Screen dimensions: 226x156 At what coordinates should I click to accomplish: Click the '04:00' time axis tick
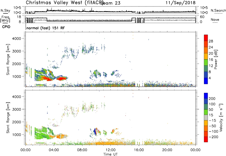pyautogui.click(x=54, y=150)
